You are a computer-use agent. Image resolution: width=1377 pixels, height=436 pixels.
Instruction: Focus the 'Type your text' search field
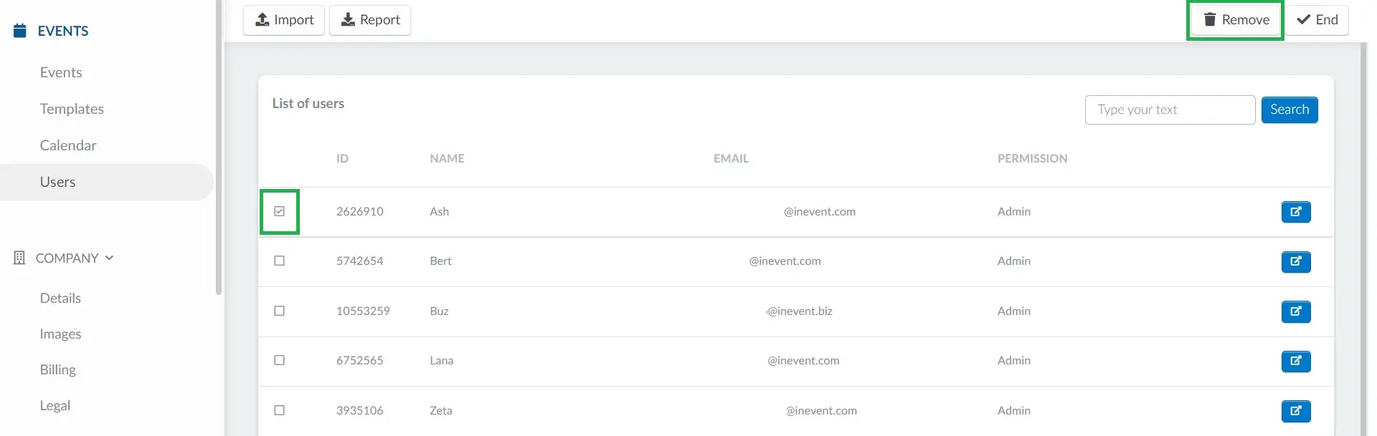tap(1170, 110)
